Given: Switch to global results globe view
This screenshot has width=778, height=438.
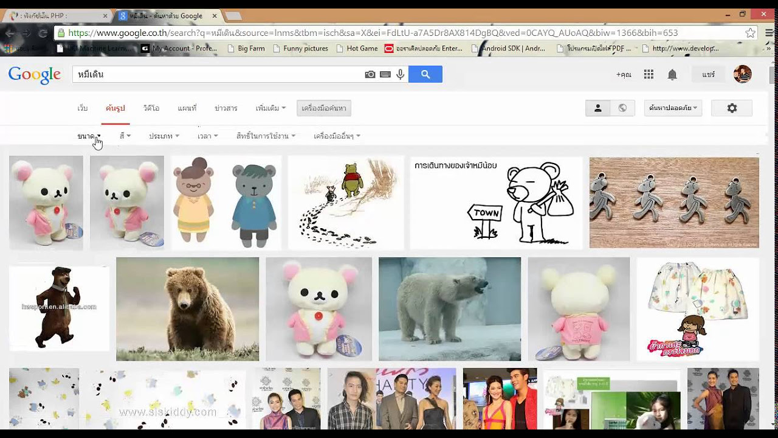Looking at the screenshot, I should coord(622,108).
